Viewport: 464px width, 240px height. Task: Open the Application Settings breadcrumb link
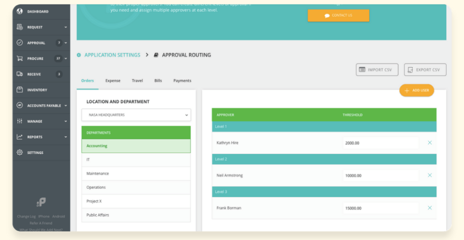coord(112,55)
